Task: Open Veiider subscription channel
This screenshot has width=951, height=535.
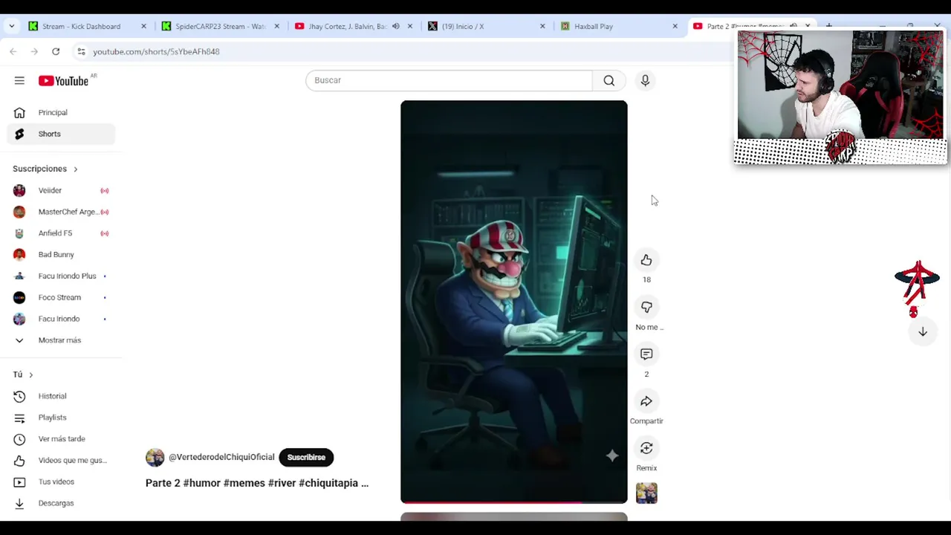Action: click(x=61, y=190)
